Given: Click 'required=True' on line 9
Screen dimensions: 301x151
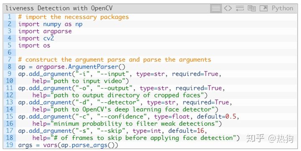Looking at the screenshot, I should point(195,74).
